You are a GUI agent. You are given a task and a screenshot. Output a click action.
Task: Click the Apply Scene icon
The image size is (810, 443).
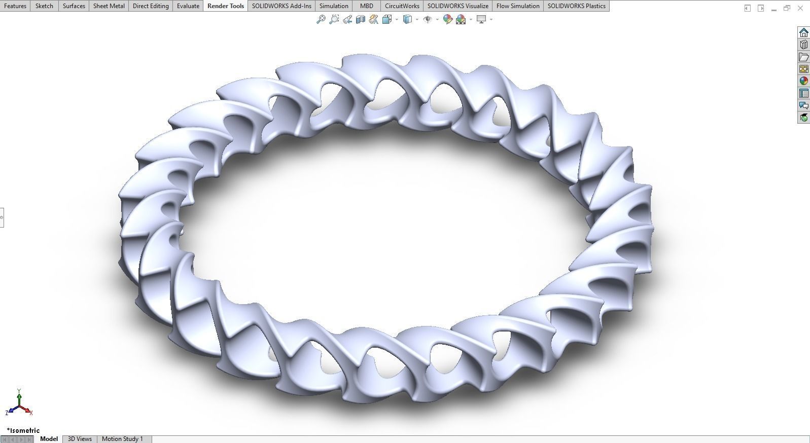coord(461,19)
